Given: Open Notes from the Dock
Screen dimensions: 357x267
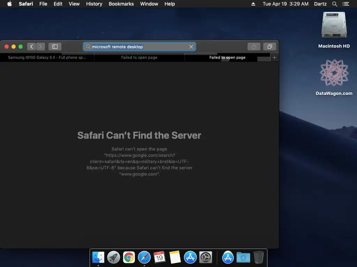Looking at the screenshot, I should click(175, 258).
